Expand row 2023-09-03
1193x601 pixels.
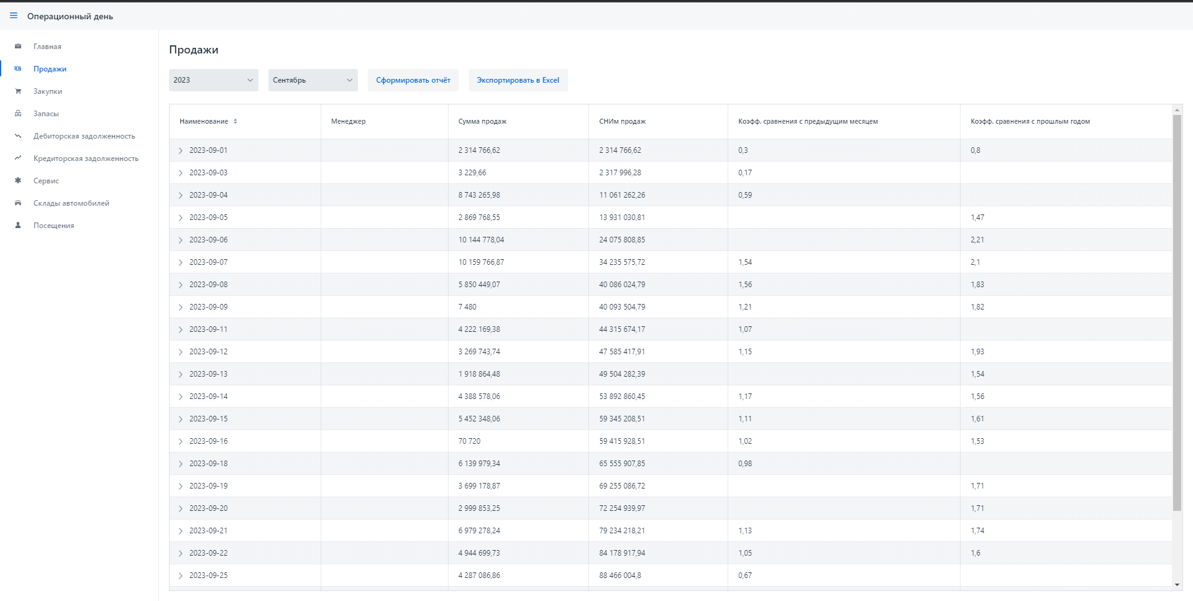click(x=181, y=173)
